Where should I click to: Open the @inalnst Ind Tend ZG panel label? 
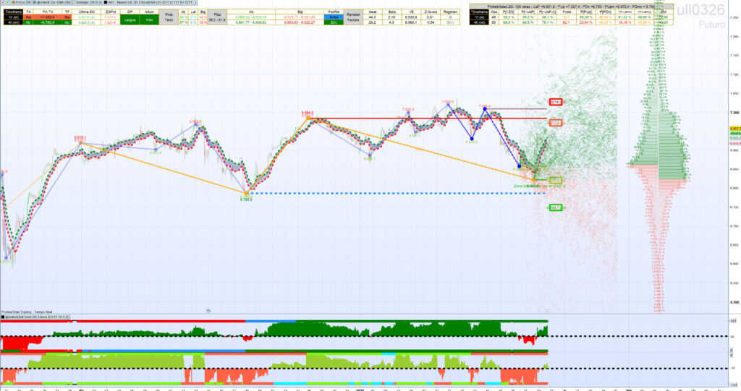37,317
